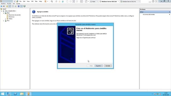
Task: Open the Archivo menu
Action: [x=3, y=3]
